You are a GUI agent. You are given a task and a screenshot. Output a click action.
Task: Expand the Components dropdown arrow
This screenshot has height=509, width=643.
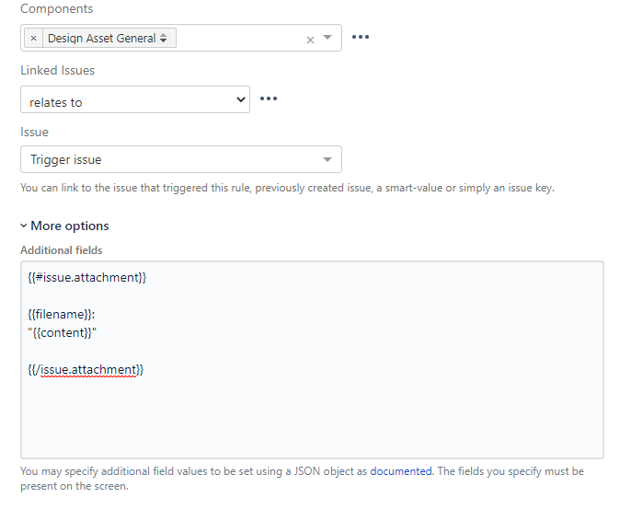(327, 38)
